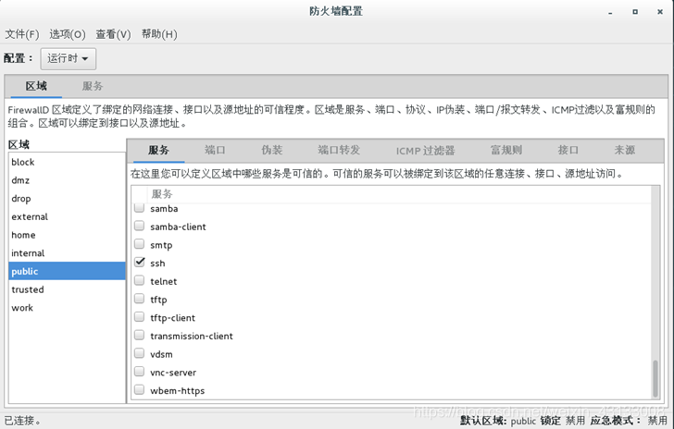Expand the 运行时 configuration dropdown

point(68,58)
